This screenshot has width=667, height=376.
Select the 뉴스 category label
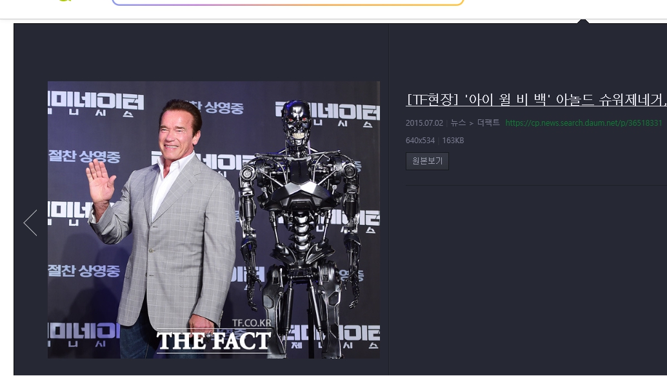458,123
